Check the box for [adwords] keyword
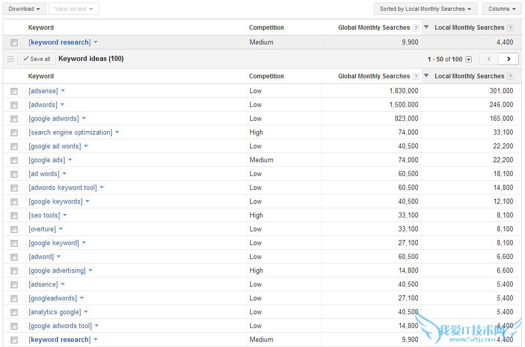The image size is (525, 347). tap(14, 105)
